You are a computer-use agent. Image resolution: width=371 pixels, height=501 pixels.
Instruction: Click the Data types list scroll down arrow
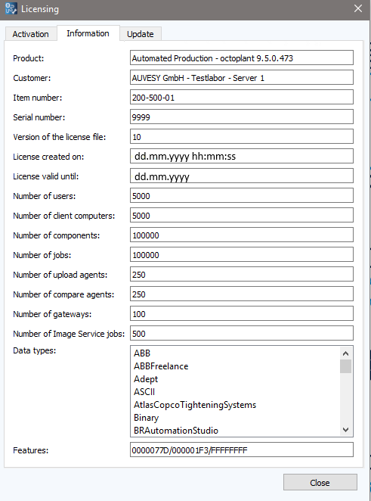[345, 430]
